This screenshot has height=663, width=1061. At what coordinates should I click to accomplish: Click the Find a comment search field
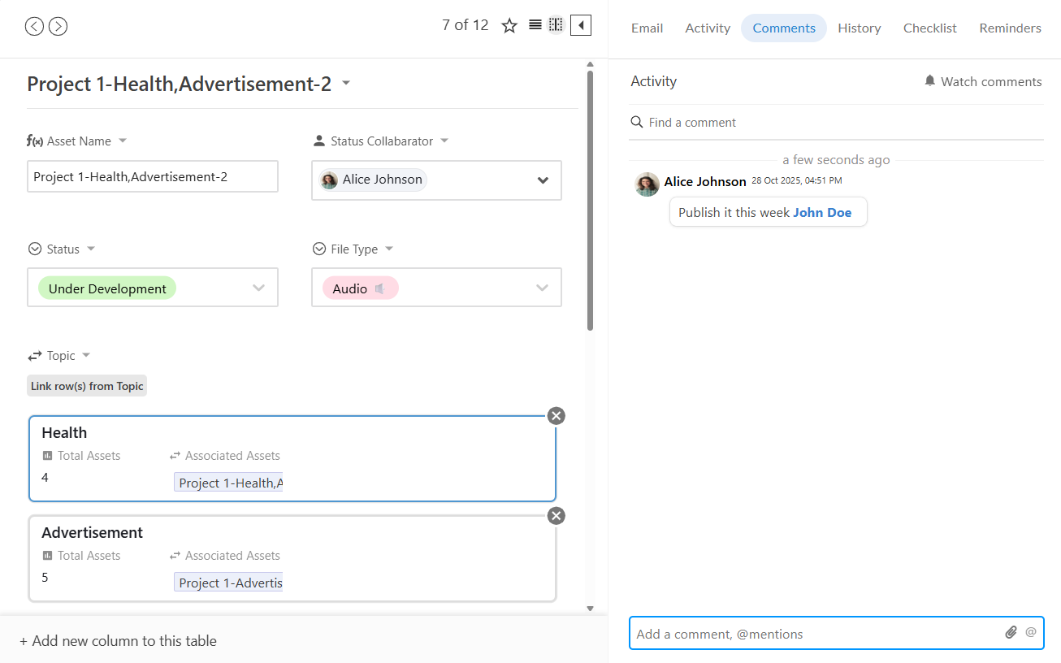point(837,123)
